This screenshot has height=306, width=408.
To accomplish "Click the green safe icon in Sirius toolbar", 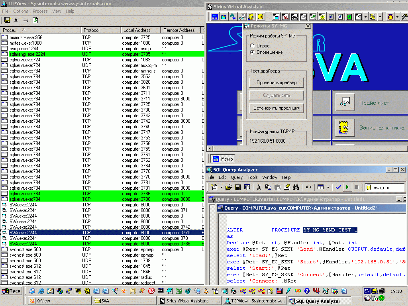I will tap(349, 17).
